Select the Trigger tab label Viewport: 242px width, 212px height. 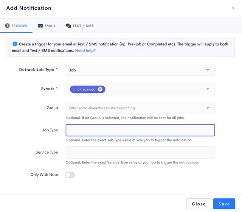[x=19, y=26]
